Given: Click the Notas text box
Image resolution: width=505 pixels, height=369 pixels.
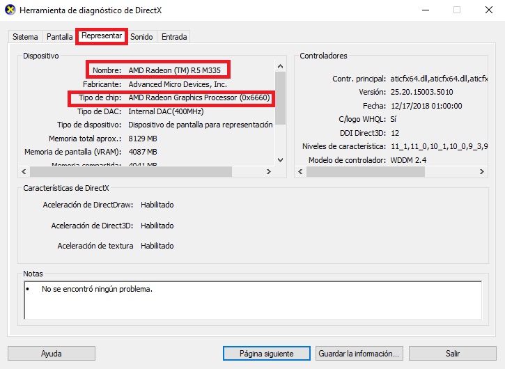Looking at the screenshot, I should click(x=253, y=300).
